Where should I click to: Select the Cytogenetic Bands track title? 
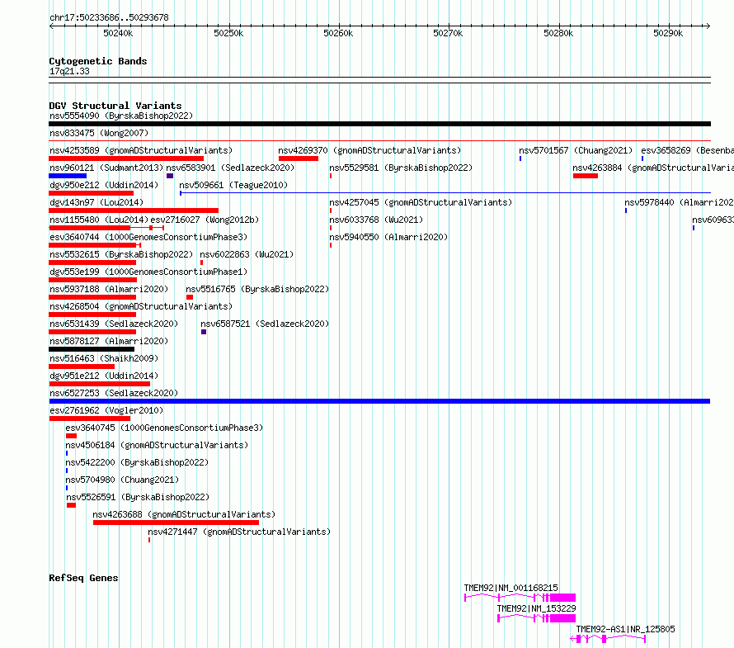(98, 61)
